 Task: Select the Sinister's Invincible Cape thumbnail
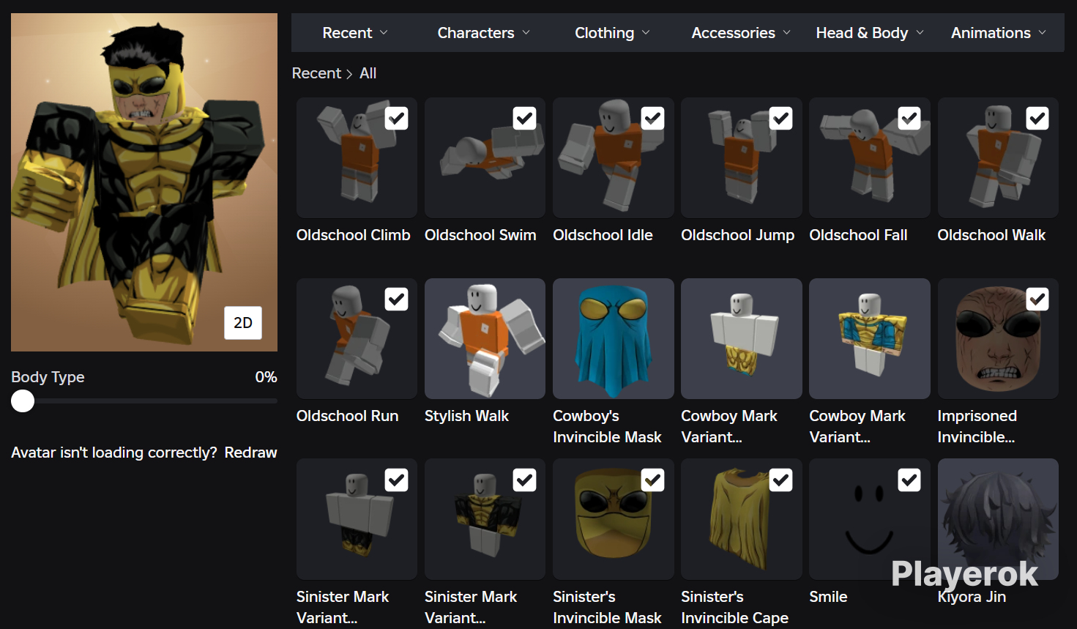(742, 519)
